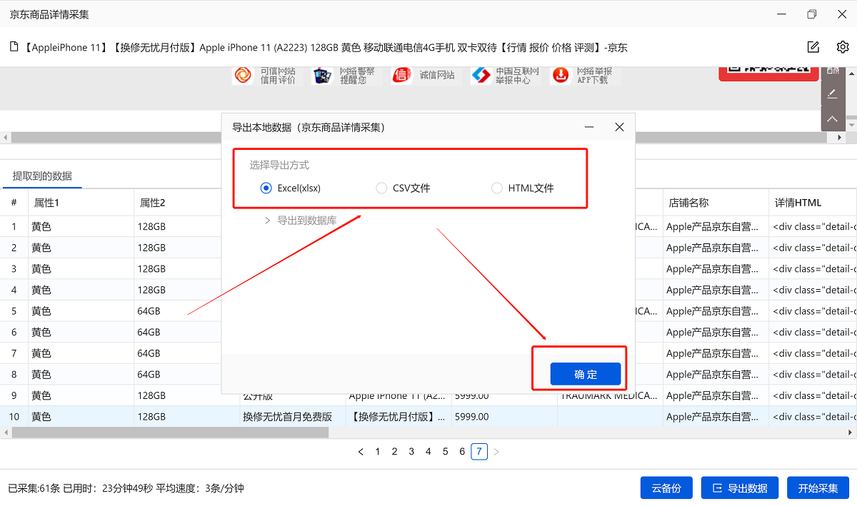Click the store name cell in row 6
The height and width of the screenshot is (506, 857).
point(716,333)
